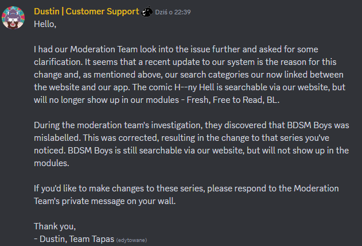Viewport: 362px width, 246px height.
Task: Click the 'Hello,' greeting line
Action: click(46, 24)
